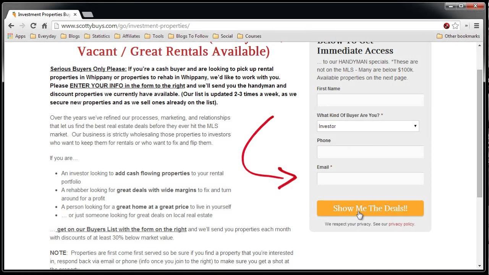
Task: Reload the page with the refresh icon
Action: pyautogui.click(x=33, y=26)
